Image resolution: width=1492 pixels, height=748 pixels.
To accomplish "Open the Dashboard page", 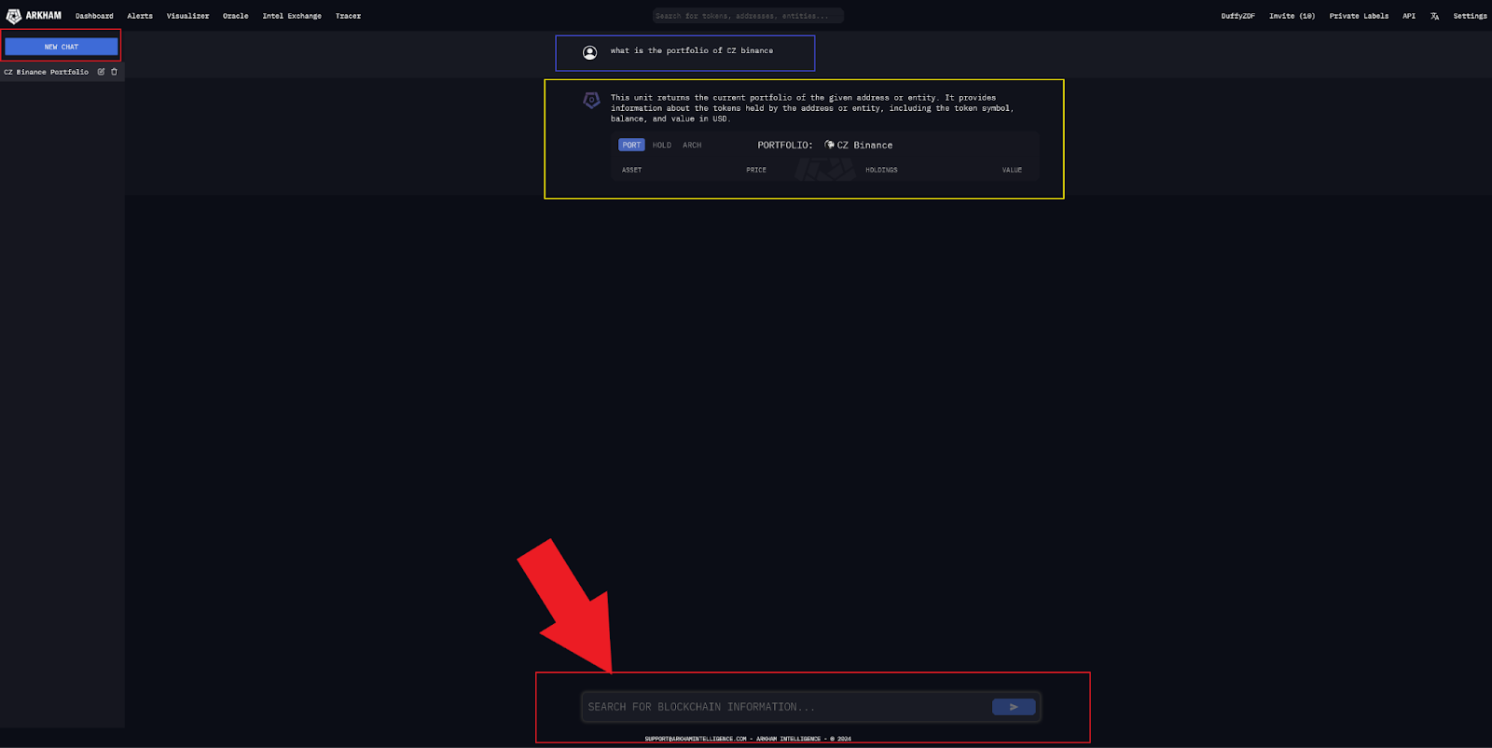I will point(94,16).
